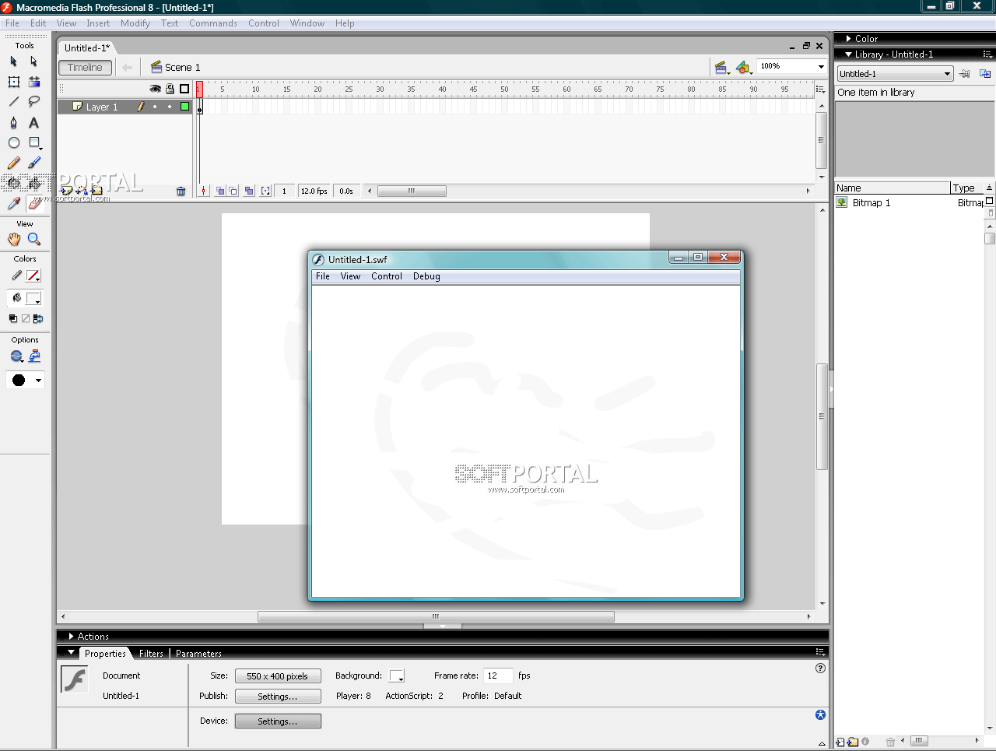
Task: Open Debug menu in Untitled-1.swf window
Action: 426,276
